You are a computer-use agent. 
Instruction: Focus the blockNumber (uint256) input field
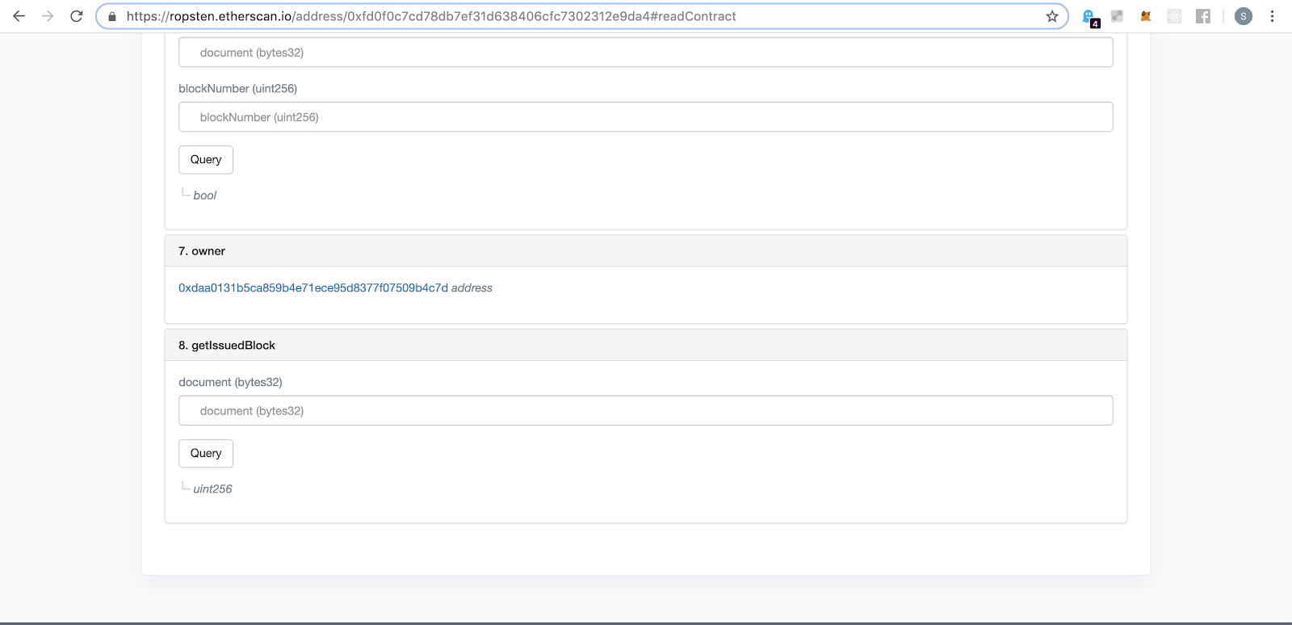645,117
